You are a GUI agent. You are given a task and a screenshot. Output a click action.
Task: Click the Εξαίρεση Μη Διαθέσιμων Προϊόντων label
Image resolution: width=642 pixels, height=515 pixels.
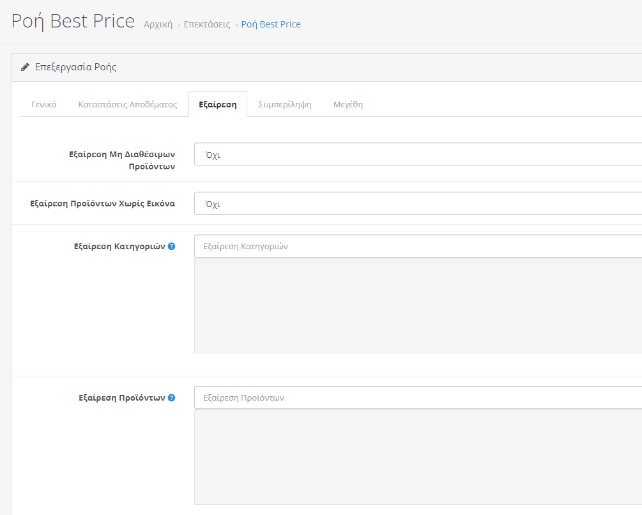click(122, 160)
